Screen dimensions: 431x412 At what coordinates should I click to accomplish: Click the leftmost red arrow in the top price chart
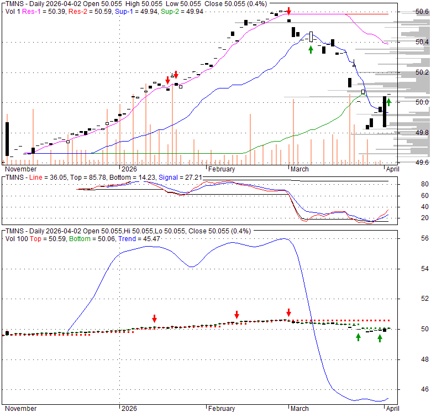coord(168,80)
